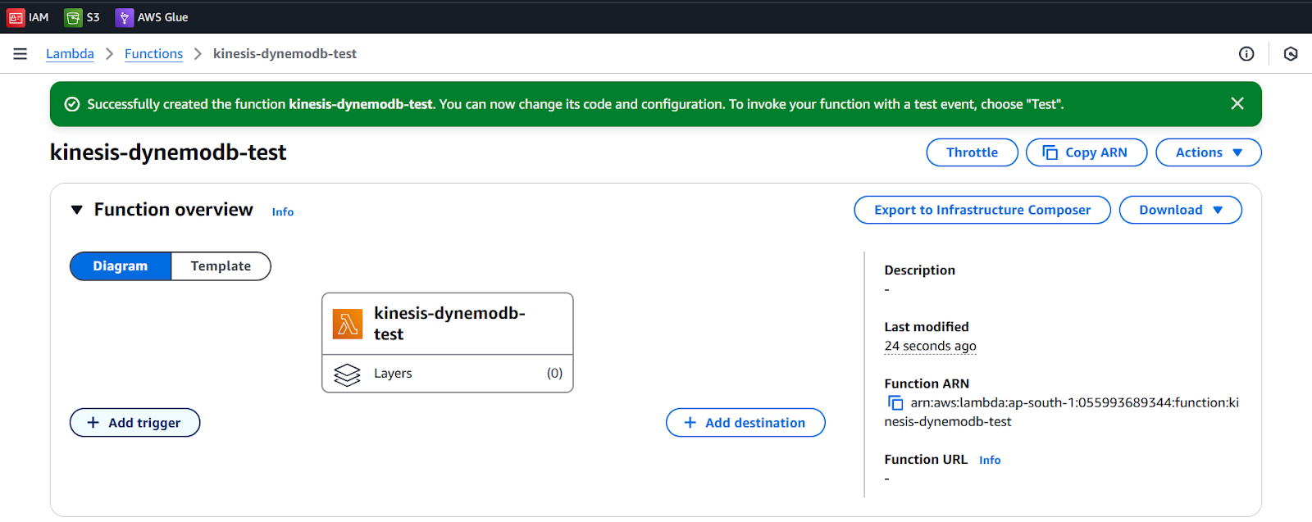Click the '24 seconds ago' last modified text
Screen dimensions: 1312x522
930,346
